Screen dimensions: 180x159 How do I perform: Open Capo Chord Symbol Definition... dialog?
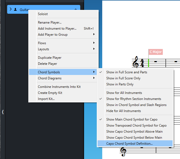coord(135,144)
